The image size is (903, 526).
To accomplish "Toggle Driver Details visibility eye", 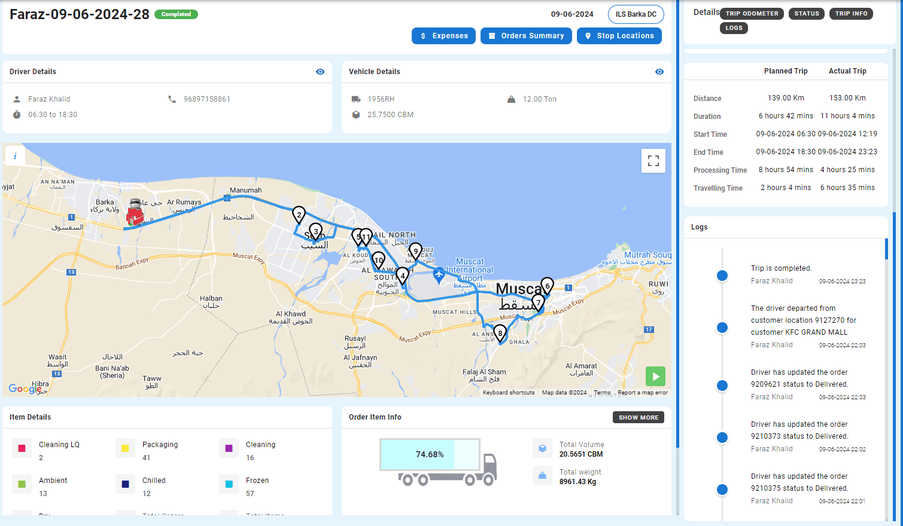I will [x=320, y=72].
